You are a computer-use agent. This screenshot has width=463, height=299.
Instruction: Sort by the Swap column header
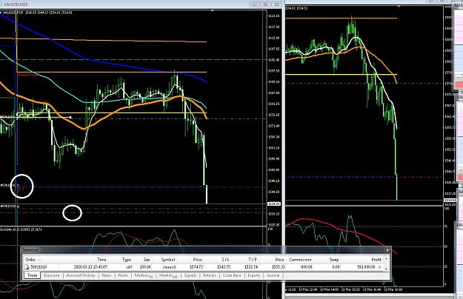point(334,260)
